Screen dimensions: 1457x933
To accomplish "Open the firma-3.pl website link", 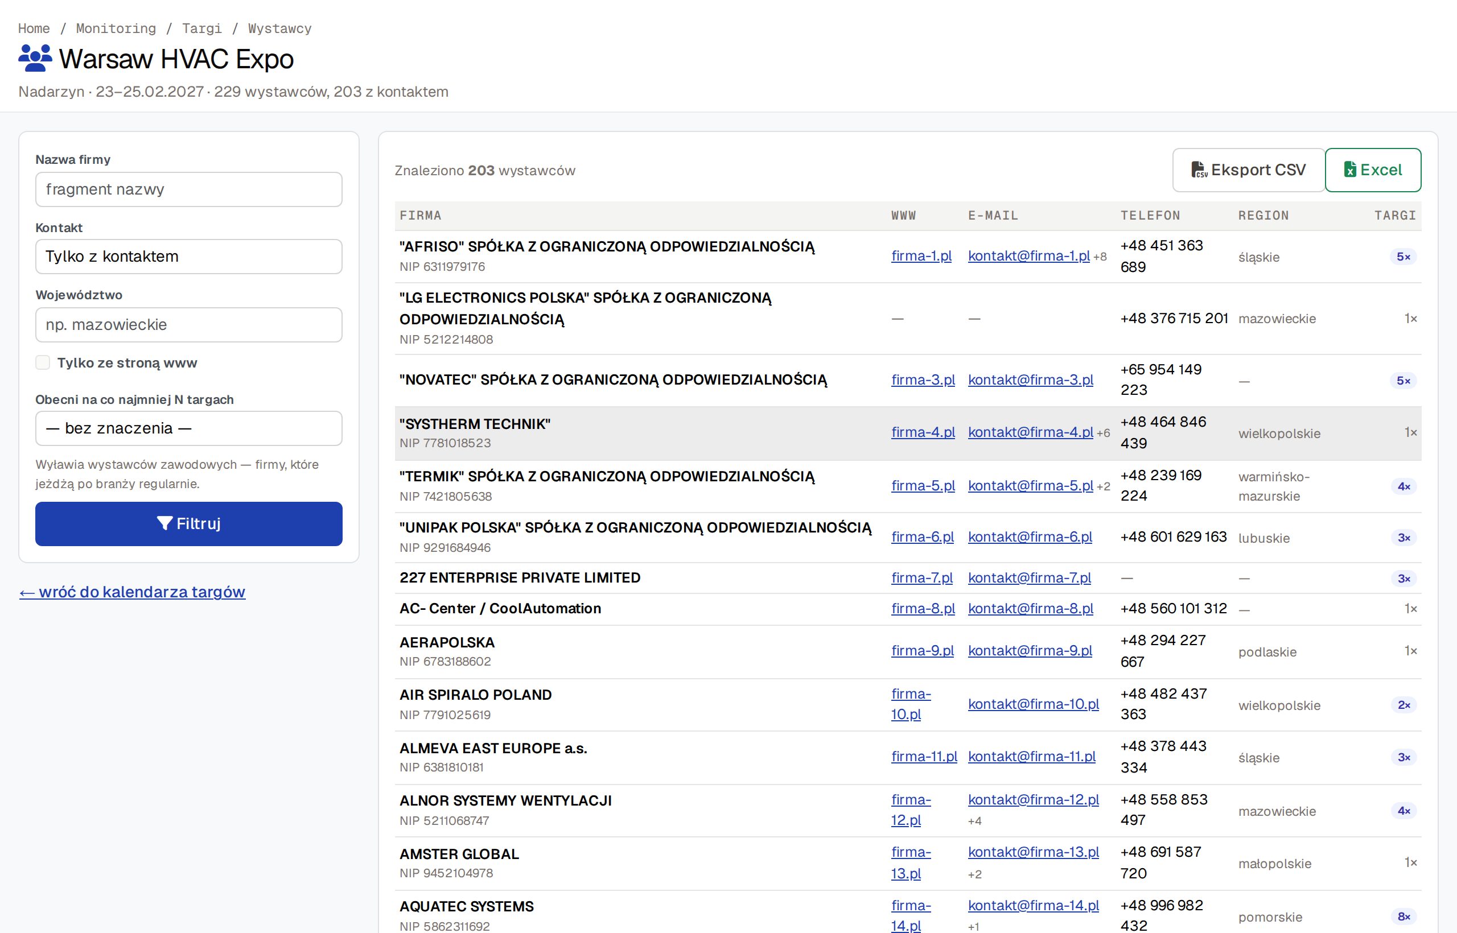I will point(923,380).
